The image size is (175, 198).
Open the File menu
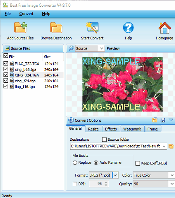pyautogui.click(x=8, y=14)
